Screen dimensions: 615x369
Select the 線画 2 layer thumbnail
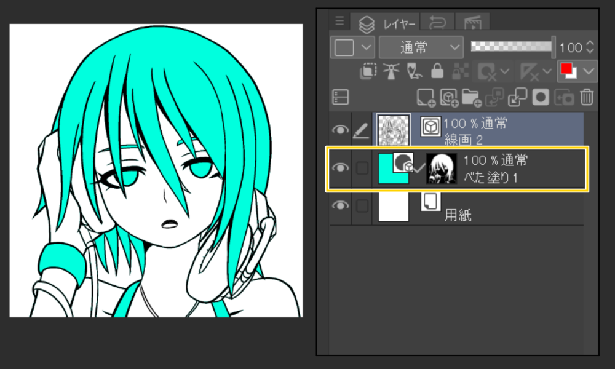pyautogui.click(x=394, y=130)
